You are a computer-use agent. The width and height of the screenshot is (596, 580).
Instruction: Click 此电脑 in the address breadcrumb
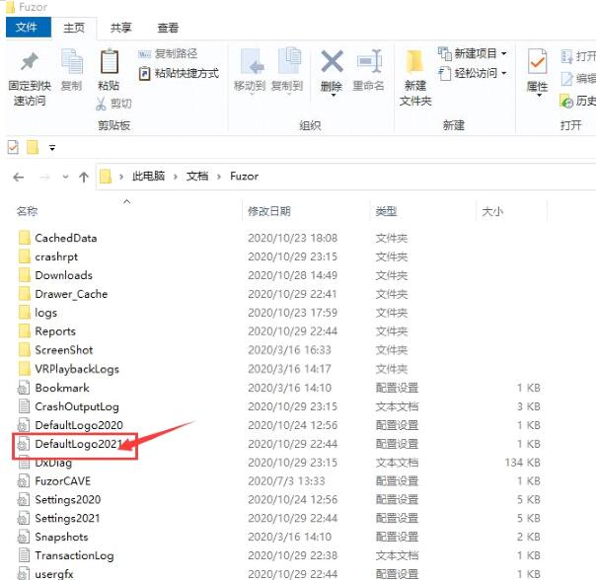tap(149, 177)
